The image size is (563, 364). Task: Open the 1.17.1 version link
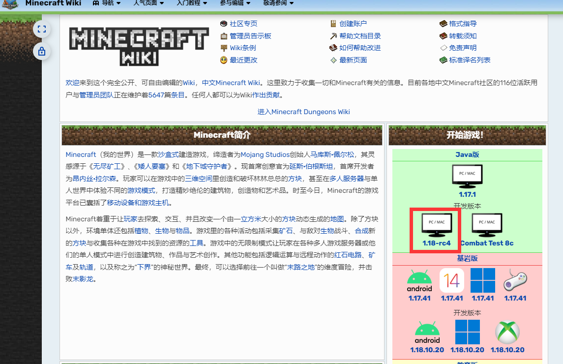point(467,194)
